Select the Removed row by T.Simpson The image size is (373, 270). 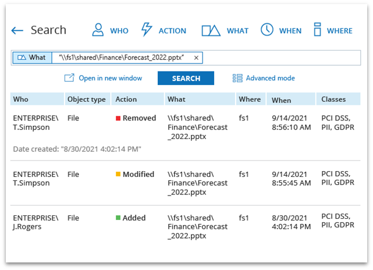[x=186, y=127]
